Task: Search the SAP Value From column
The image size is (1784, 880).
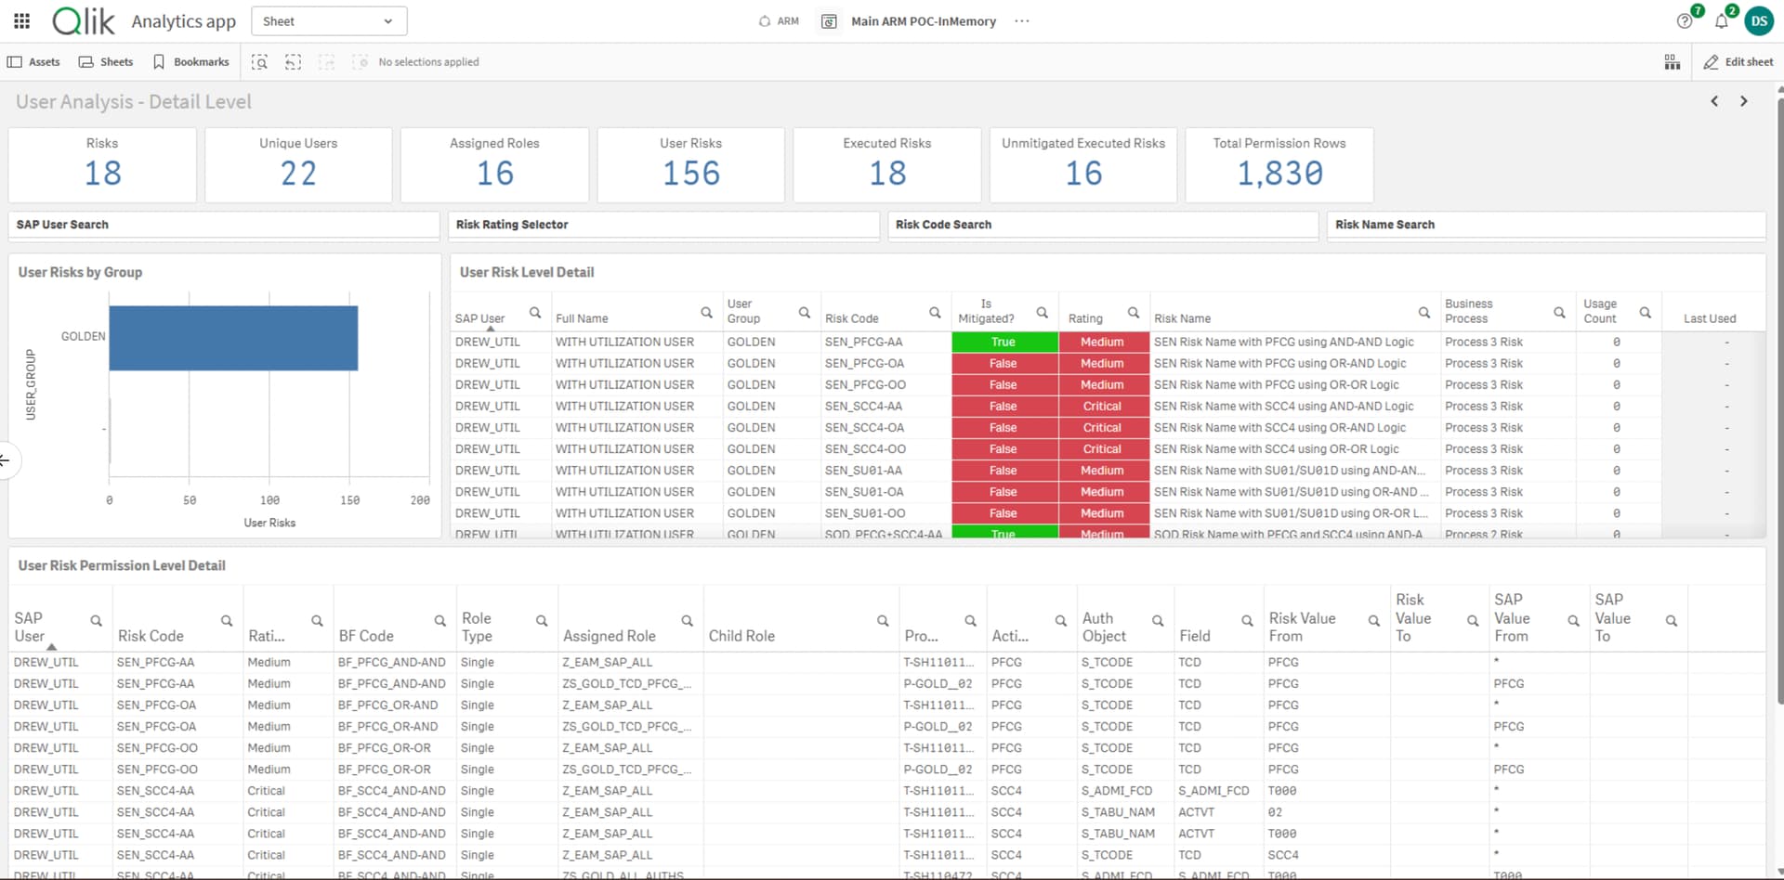Action: tap(1573, 620)
